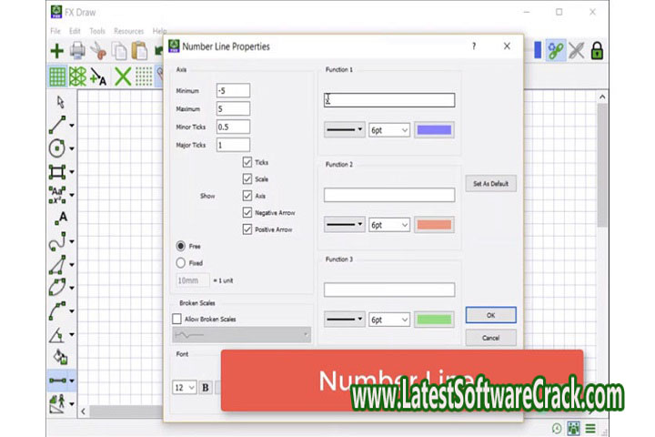The image size is (655, 437).
Task: Select the arrow pointer tool
Action: [60, 101]
